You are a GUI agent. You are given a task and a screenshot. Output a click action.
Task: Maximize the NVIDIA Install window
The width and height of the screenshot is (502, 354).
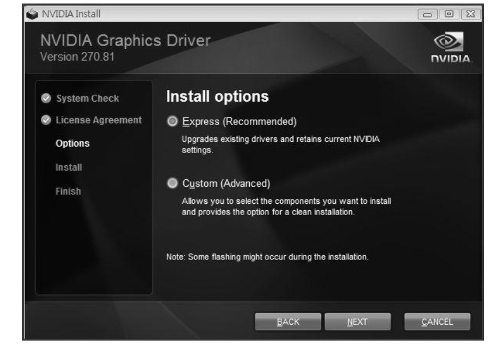(449, 14)
